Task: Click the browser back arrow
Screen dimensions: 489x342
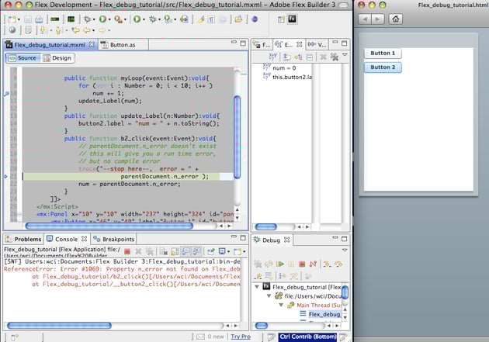Action: point(366,19)
